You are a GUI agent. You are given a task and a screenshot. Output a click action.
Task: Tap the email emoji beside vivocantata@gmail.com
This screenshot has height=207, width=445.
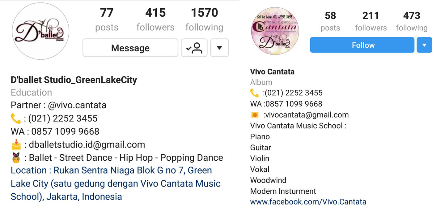pos(255,115)
